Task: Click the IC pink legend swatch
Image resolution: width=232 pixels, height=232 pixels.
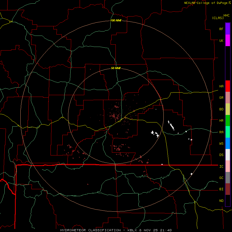Action: [228, 166]
